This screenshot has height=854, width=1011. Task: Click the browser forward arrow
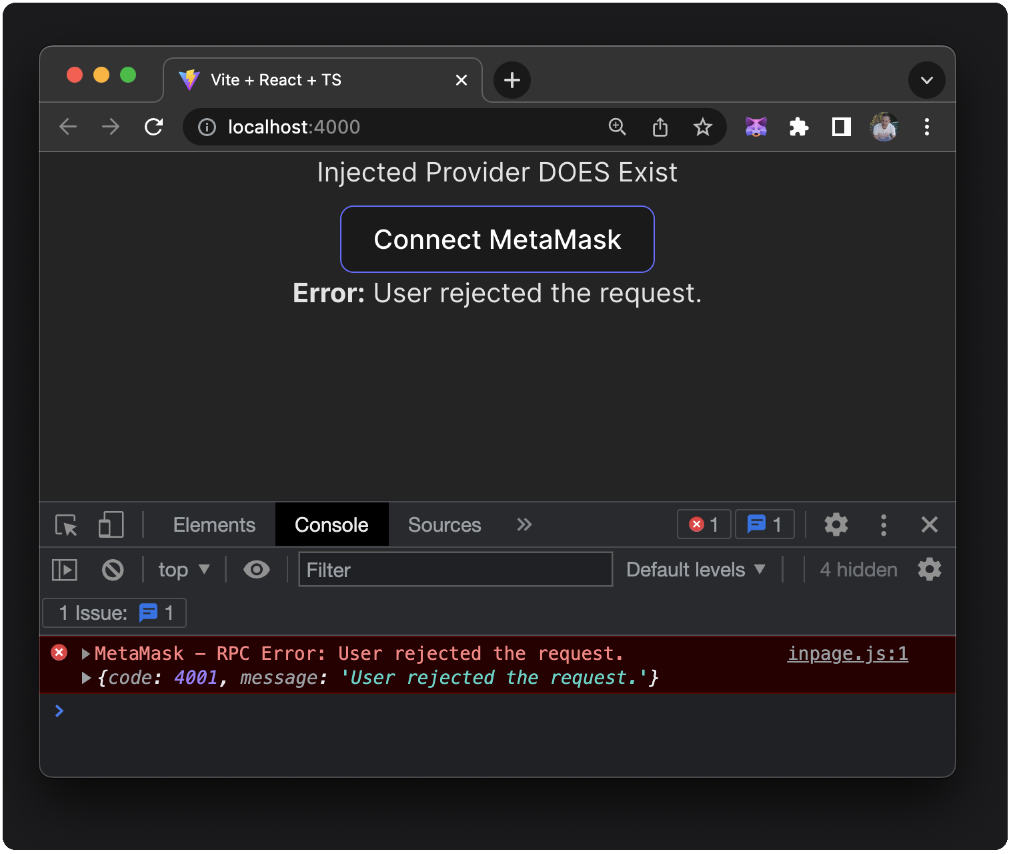click(111, 127)
